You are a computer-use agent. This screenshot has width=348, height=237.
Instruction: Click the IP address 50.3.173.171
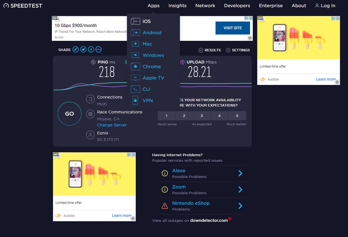pos(108,140)
